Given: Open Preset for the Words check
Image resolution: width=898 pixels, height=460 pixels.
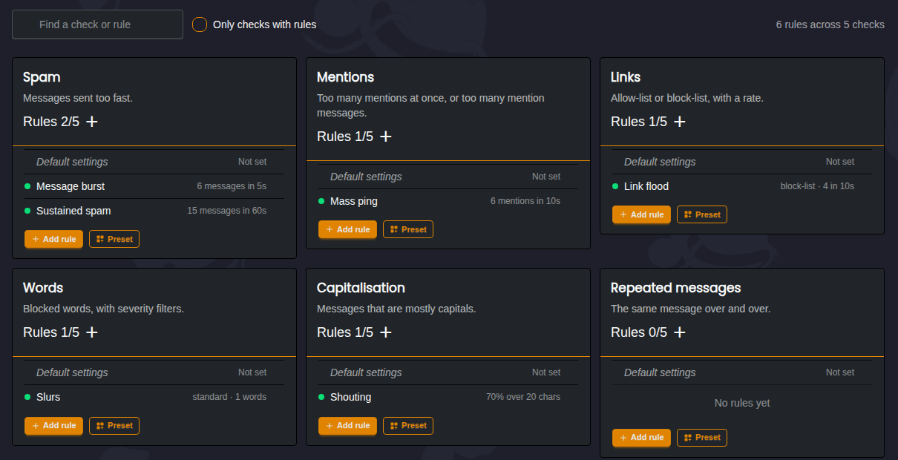Looking at the screenshot, I should tap(114, 425).
